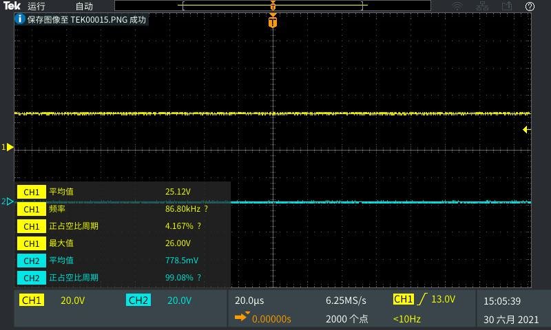
Task: Click the rising edge trigger slope icon
Action: (x=422, y=299)
